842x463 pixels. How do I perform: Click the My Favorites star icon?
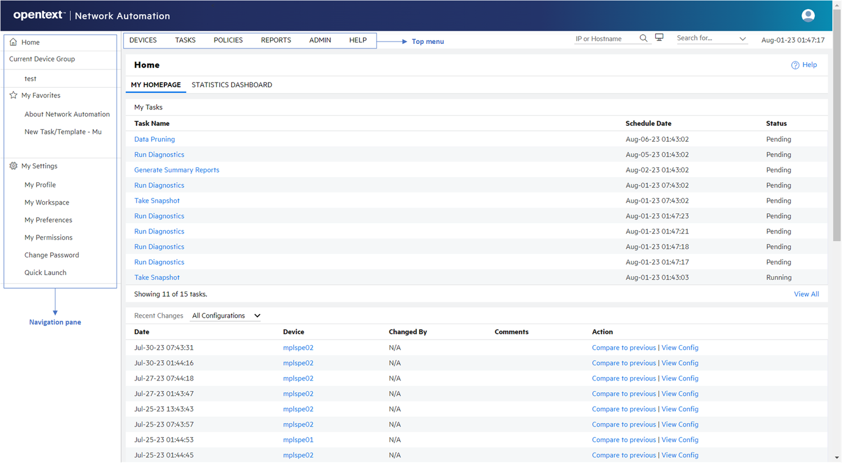click(x=13, y=95)
